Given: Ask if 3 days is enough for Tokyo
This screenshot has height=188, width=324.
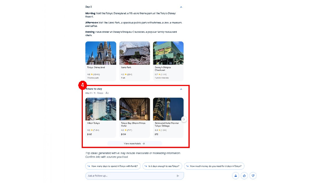Looking at the screenshot, I should tap(162, 166).
